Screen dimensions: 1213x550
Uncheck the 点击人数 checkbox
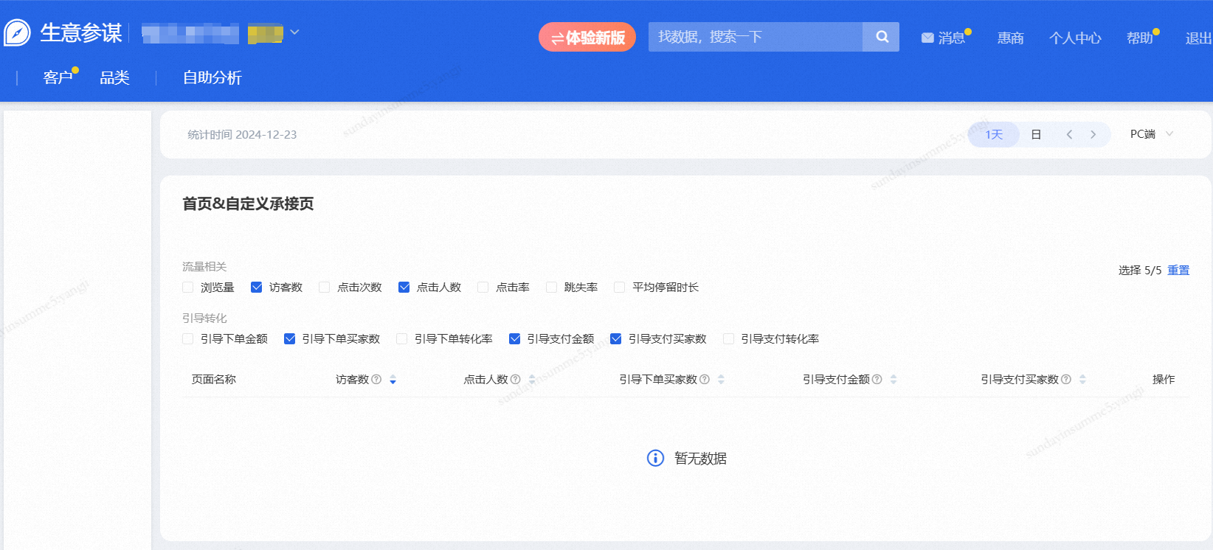pos(404,287)
